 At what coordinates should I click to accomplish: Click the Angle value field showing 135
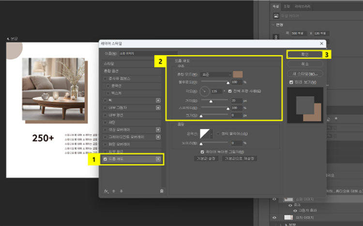coord(217,91)
